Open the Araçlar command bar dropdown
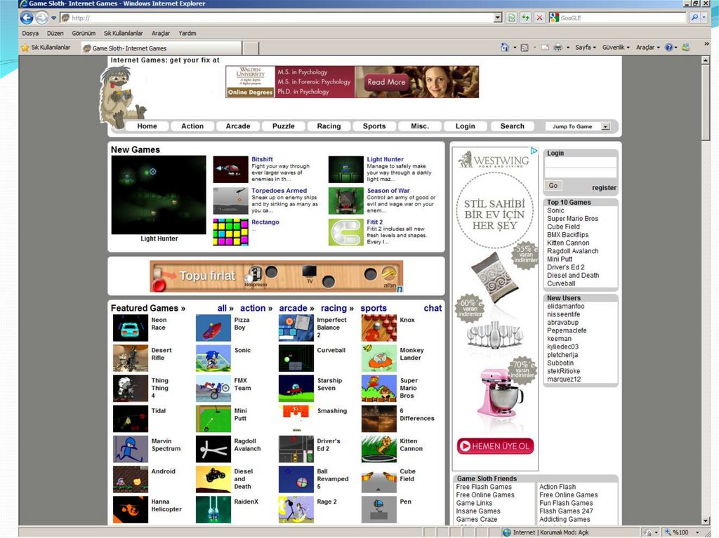The height and width of the screenshot is (538, 719). point(648,47)
